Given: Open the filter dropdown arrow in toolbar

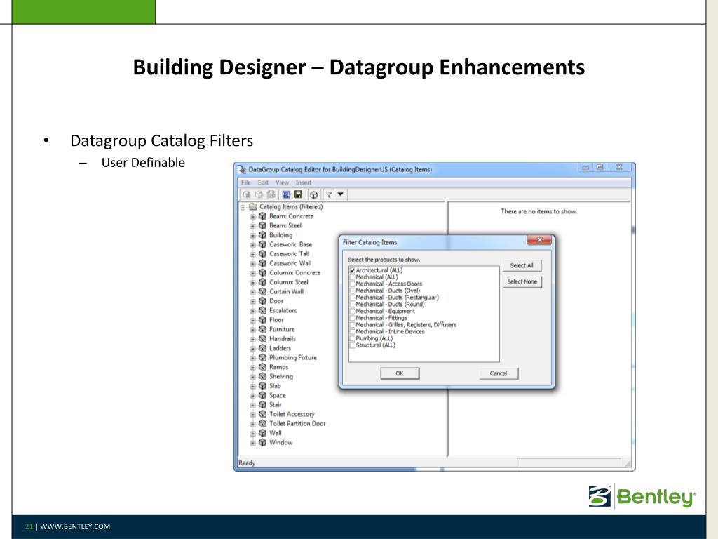Looking at the screenshot, I should [341, 194].
